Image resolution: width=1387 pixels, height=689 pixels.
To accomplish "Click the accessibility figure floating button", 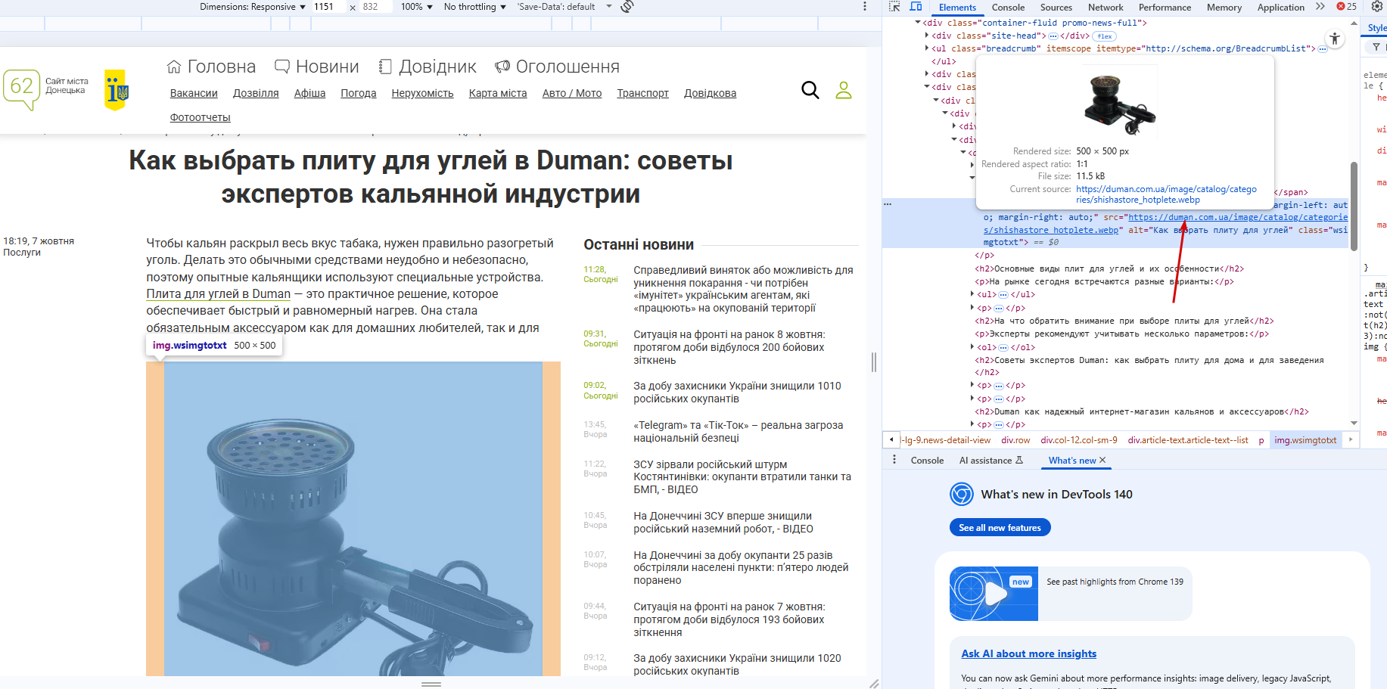I will pyautogui.click(x=1335, y=39).
